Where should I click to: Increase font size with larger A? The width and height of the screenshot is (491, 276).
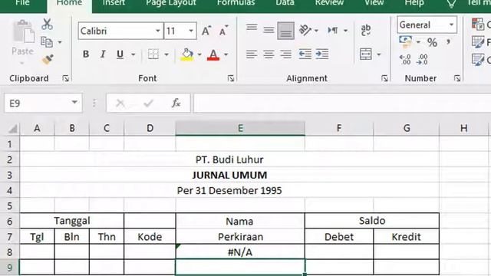click(206, 31)
